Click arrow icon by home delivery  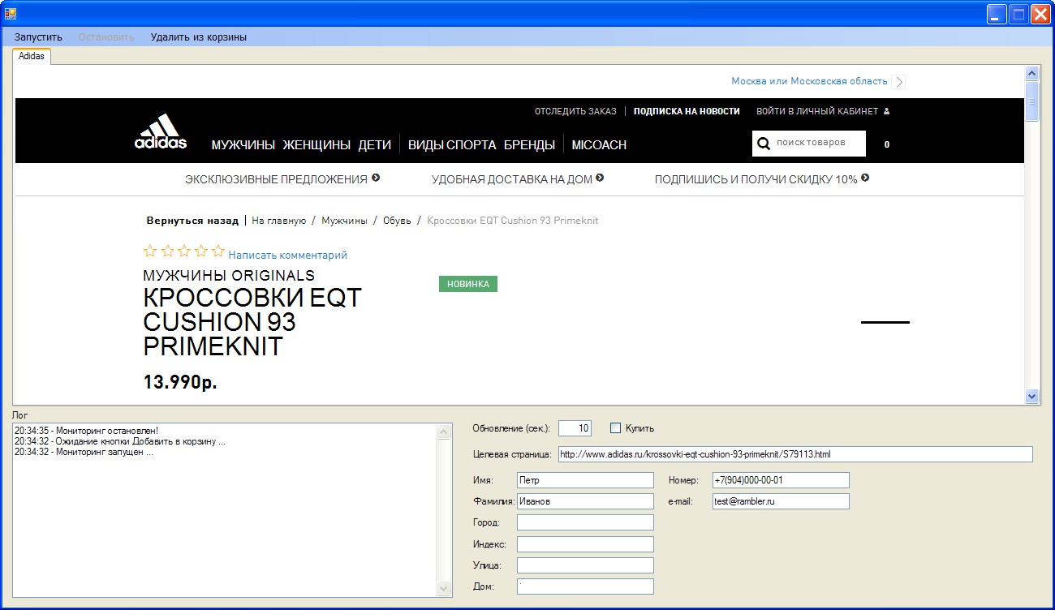(x=600, y=178)
